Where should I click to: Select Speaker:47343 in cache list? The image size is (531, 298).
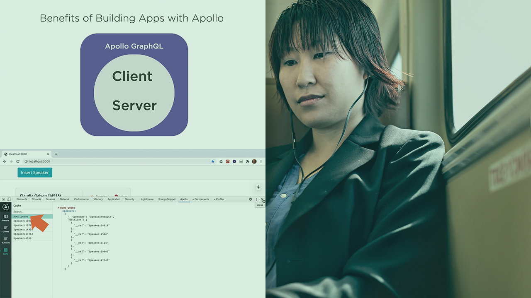point(22,234)
